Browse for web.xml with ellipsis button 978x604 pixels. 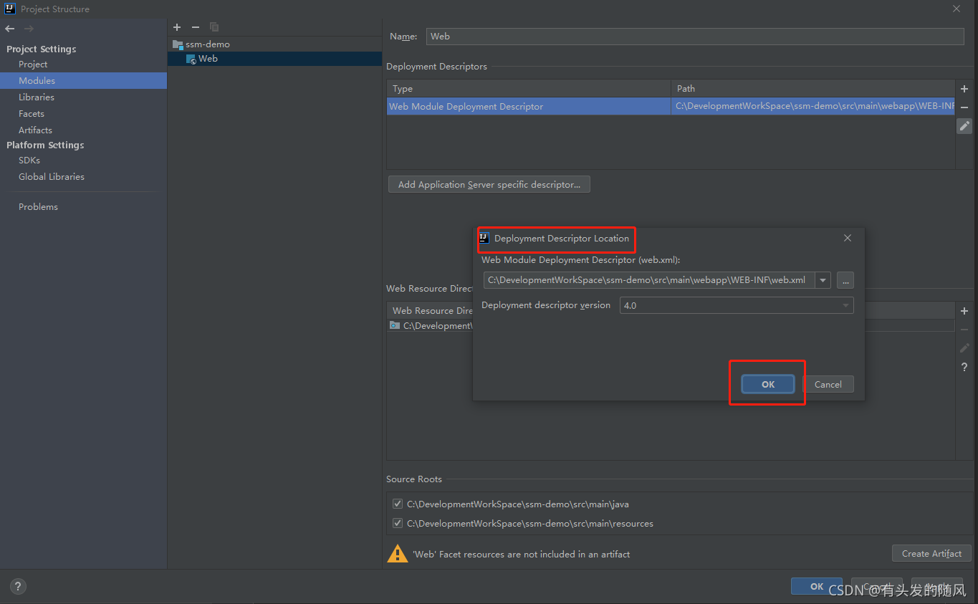pos(845,280)
